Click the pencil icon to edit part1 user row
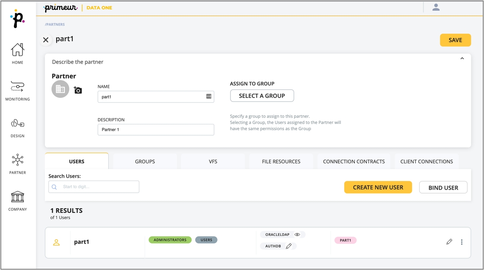Screen dimensions: 484x270 click(x=449, y=242)
